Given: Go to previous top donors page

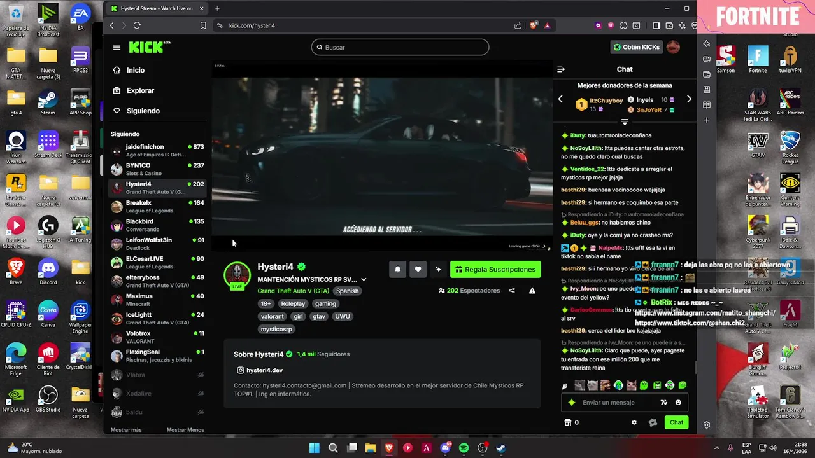Looking at the screenshot, I should [560, 99].
